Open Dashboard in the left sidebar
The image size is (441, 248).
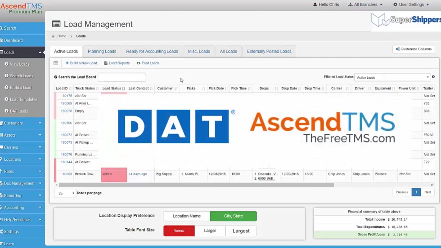click(13, 40)
